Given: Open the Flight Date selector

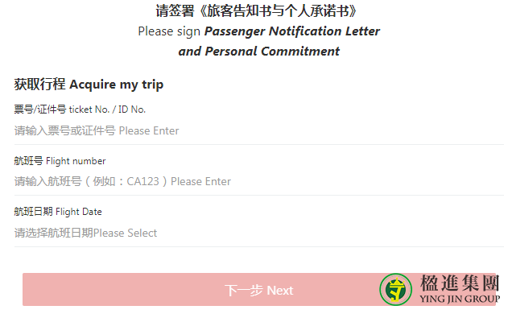Looking at the screenshot, I should pos(259,233).
